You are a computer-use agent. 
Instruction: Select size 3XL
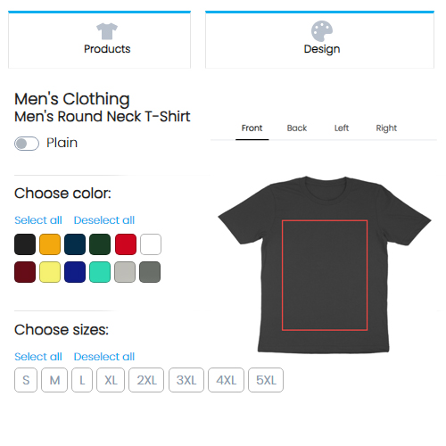pyautogui.click(x=186, y=380)
